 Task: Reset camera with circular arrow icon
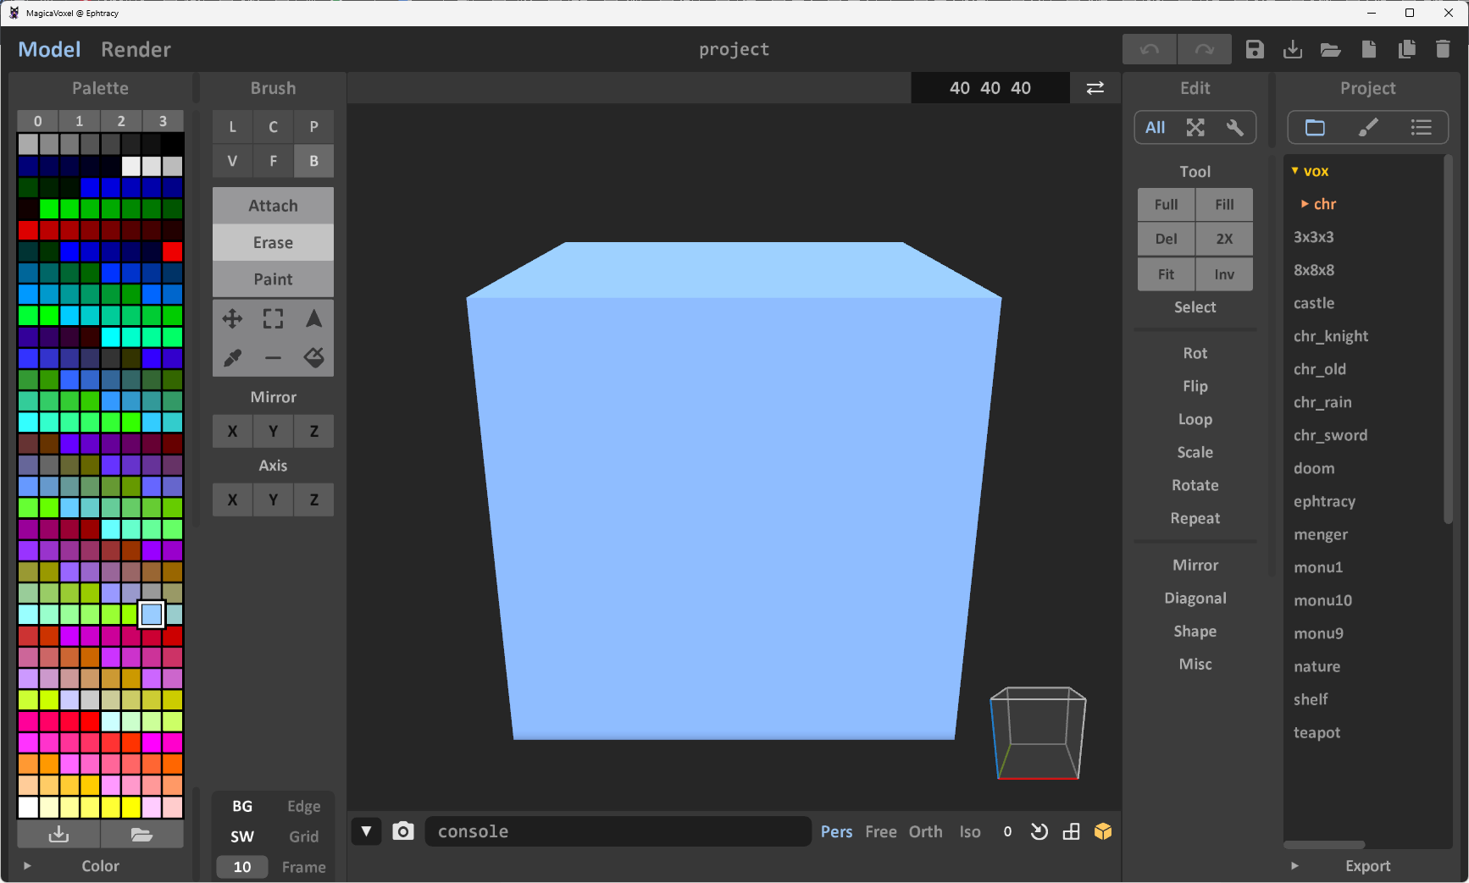coord(1039,831)
